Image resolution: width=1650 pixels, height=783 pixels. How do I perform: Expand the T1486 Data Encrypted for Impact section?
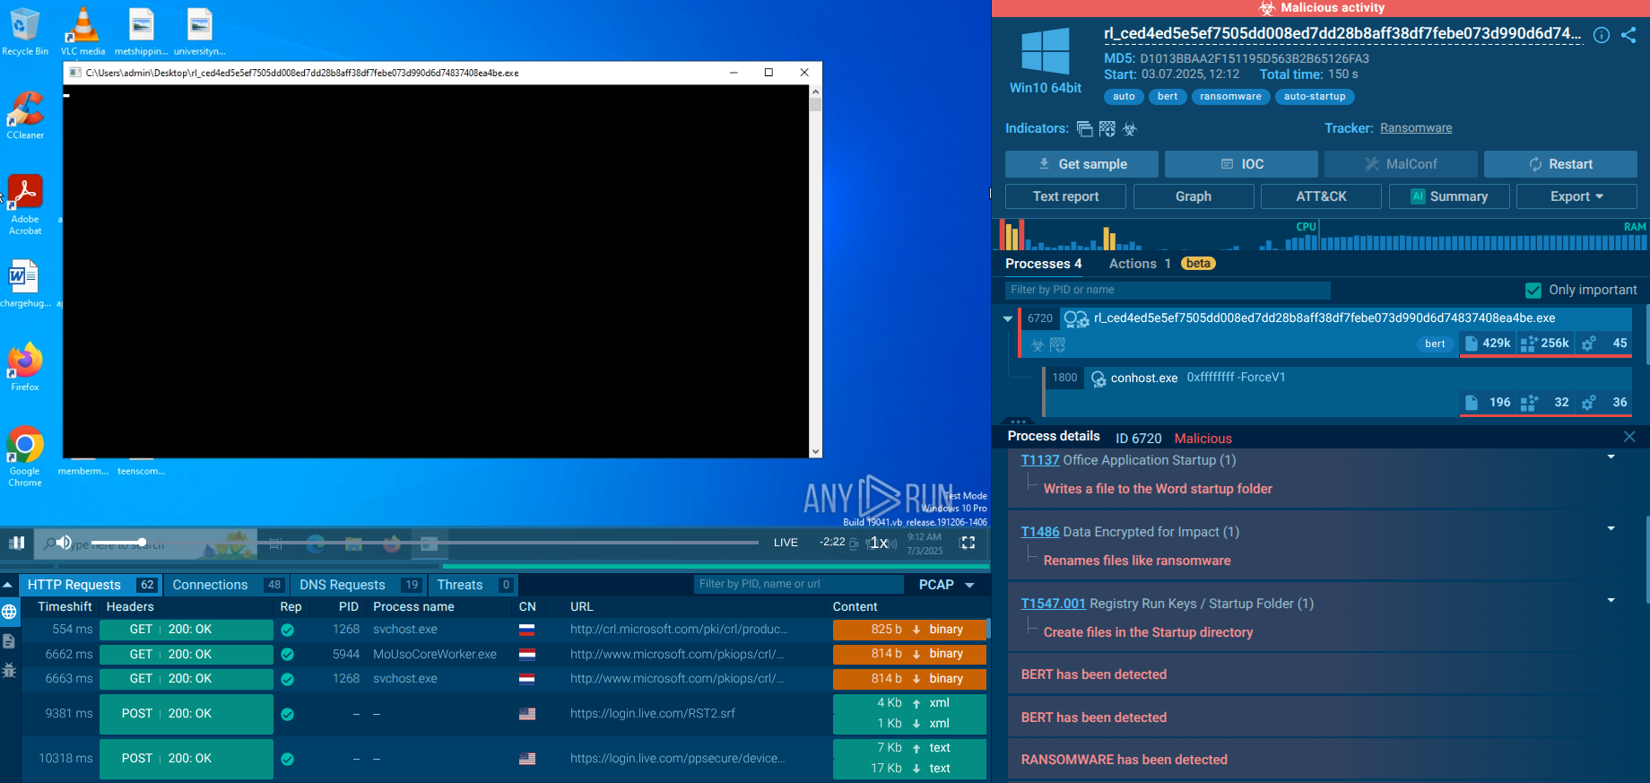click(1611, 529)
